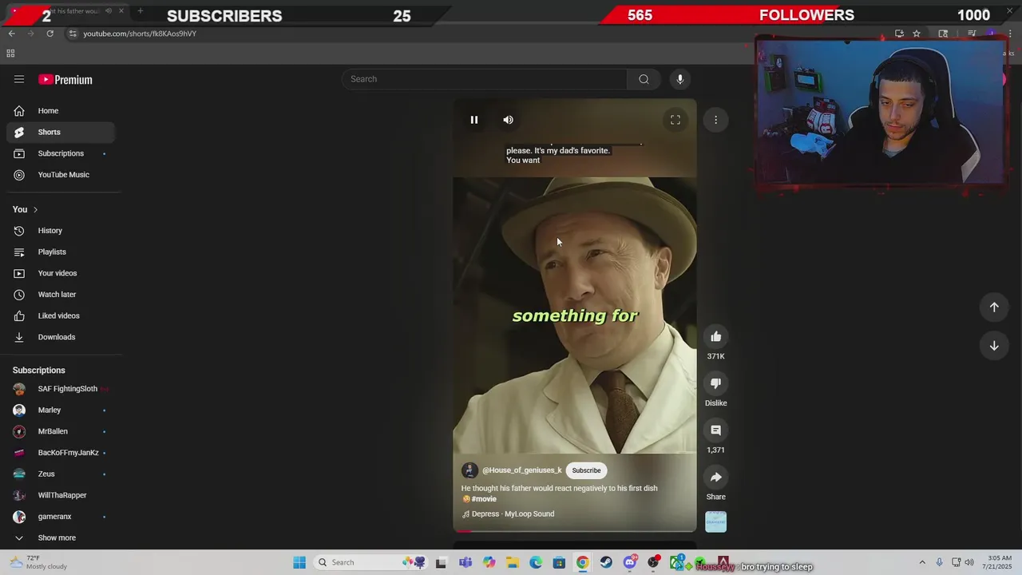Image resolution: width=1022 pixels, height=575 pixels.
Task: Go to the previous Short with up arrow
Action: click(x=994, y=307)
